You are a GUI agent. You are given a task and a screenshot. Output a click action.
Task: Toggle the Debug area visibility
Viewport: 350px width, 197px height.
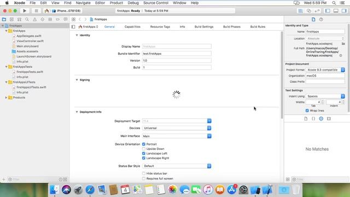[x=336, y=11]
